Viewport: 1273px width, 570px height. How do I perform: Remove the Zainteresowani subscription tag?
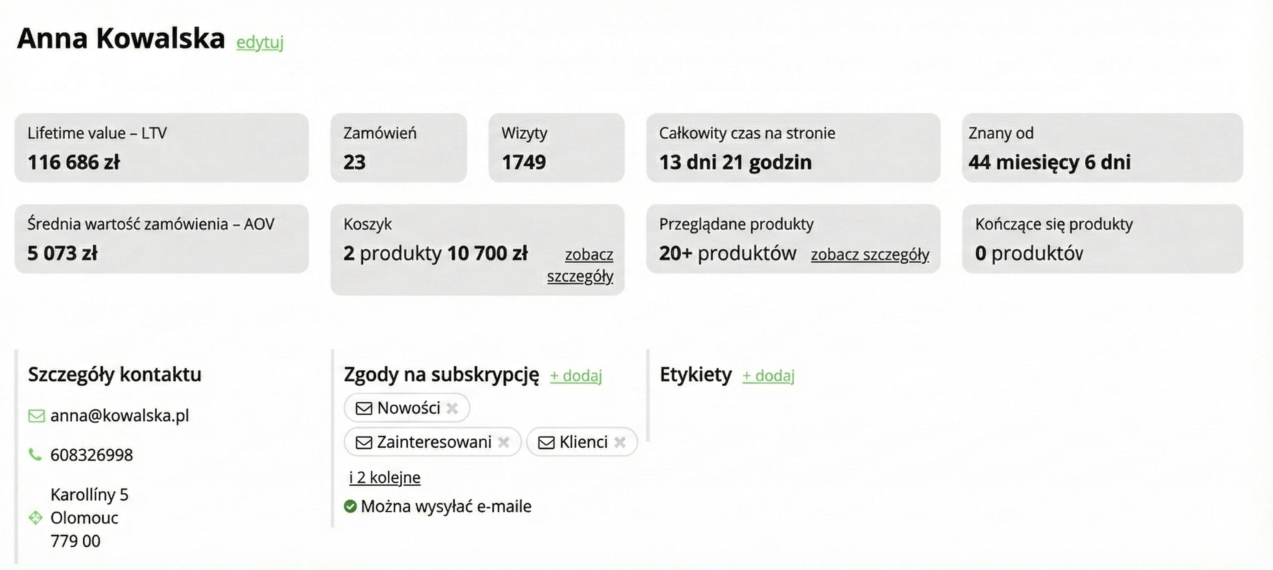[x=503, y=442]
